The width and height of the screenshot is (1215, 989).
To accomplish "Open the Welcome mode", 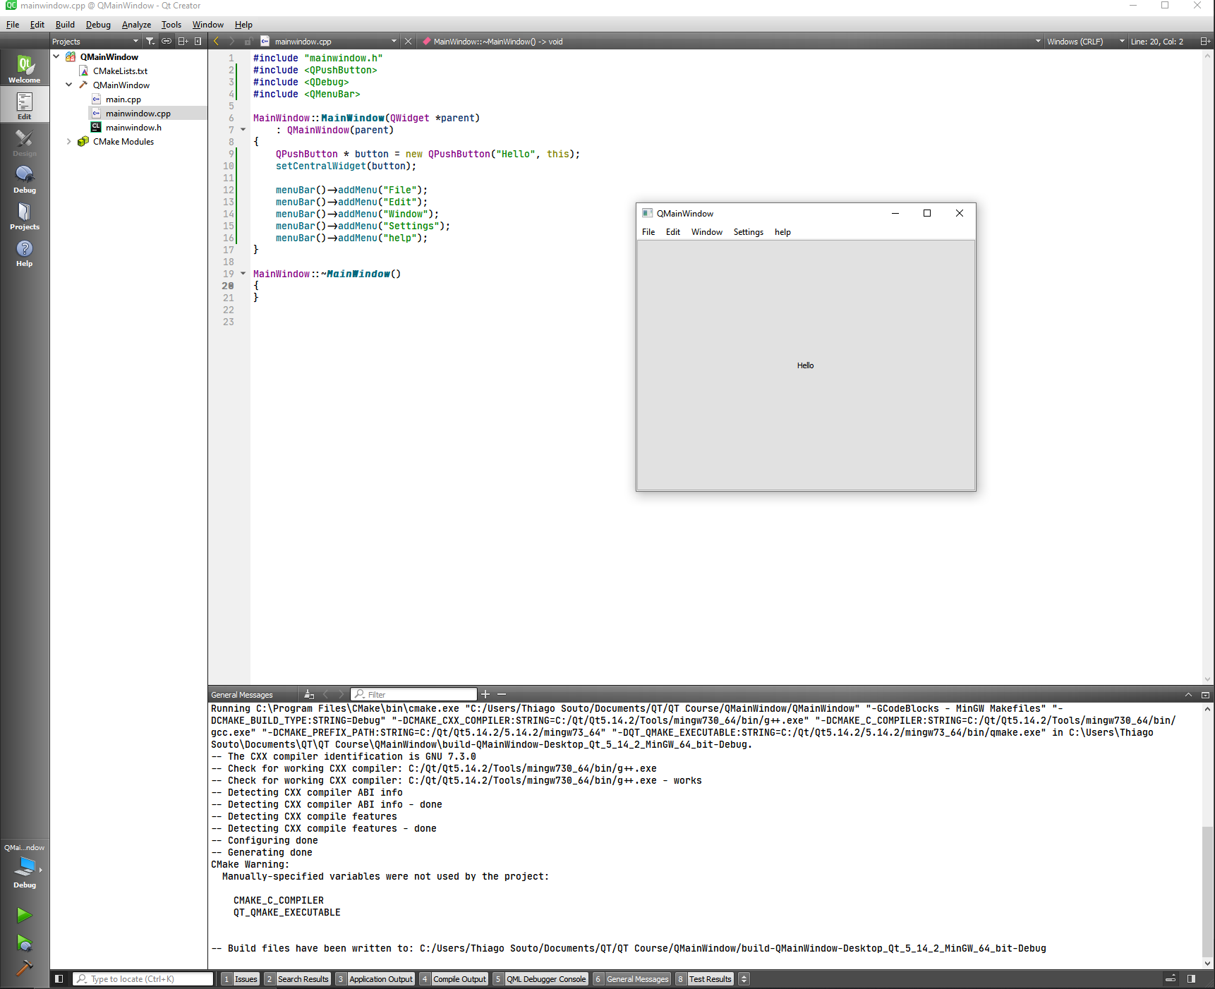I will pos(25,69).
